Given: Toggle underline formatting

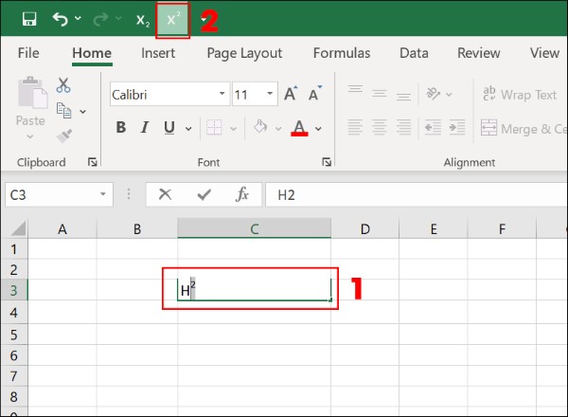Looking at the screenshot, I should [x=169, y=127].
